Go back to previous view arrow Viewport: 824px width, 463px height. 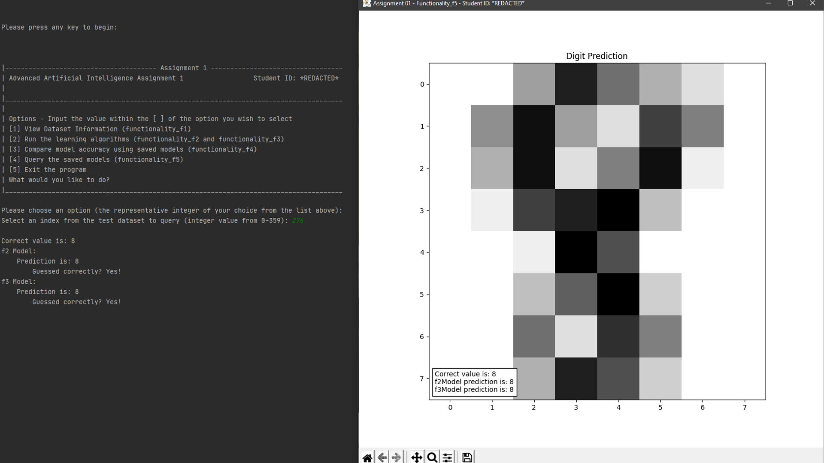point(382,457)
